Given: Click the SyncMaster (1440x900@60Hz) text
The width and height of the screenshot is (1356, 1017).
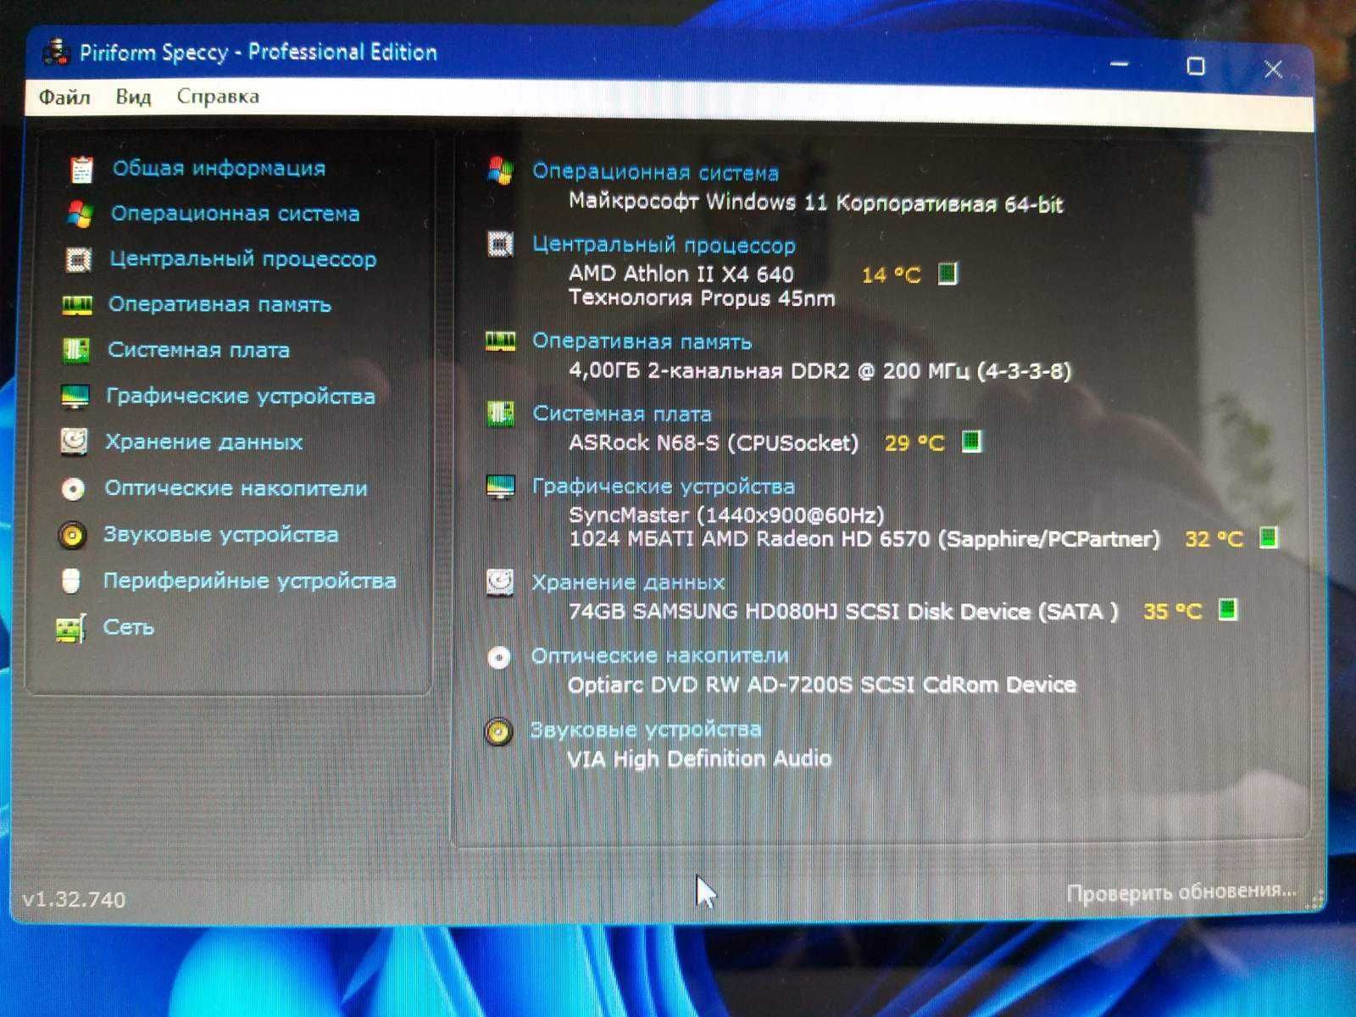Looking at the screenshot, I should 726,514.
